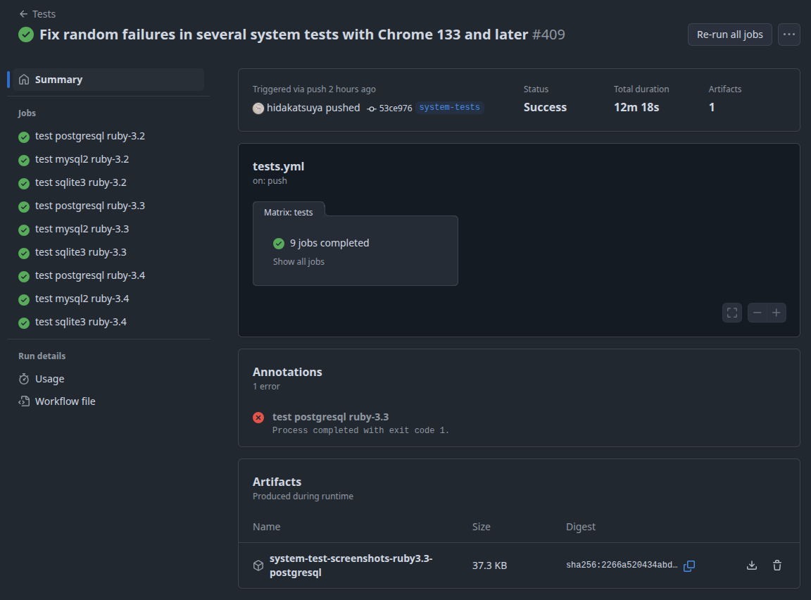
Task: Click the system-tests branch label
Action: [449, 108]
